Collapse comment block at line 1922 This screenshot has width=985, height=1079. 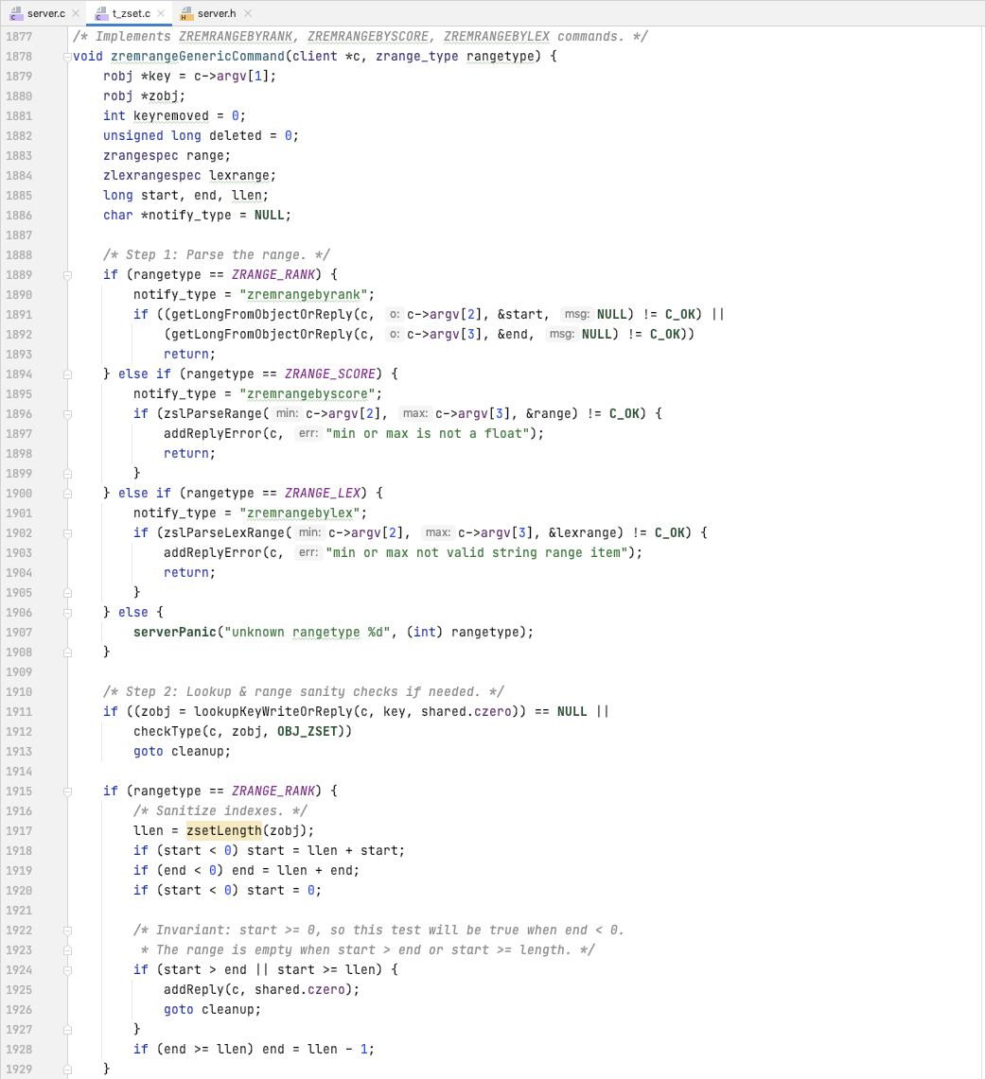click(x=67, y=931)
